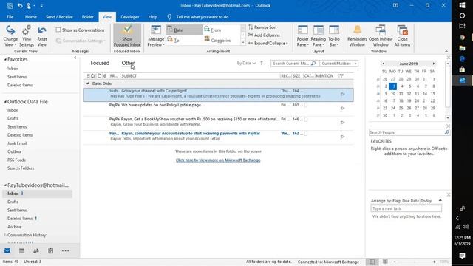Open To-Do Bar layout menu
Image resolution: width=473 pixels, height=266 pixels.
(333, 36)
